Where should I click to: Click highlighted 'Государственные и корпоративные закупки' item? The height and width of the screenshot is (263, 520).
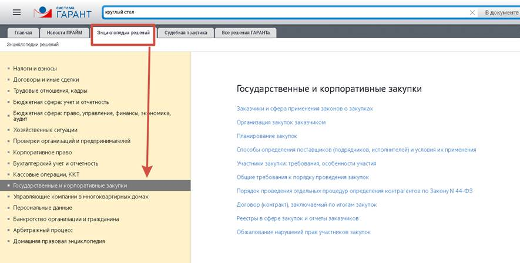(70, 186)
